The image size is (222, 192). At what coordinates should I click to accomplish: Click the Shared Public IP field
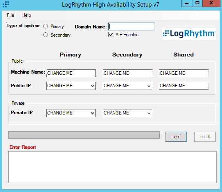click(183, 86)
